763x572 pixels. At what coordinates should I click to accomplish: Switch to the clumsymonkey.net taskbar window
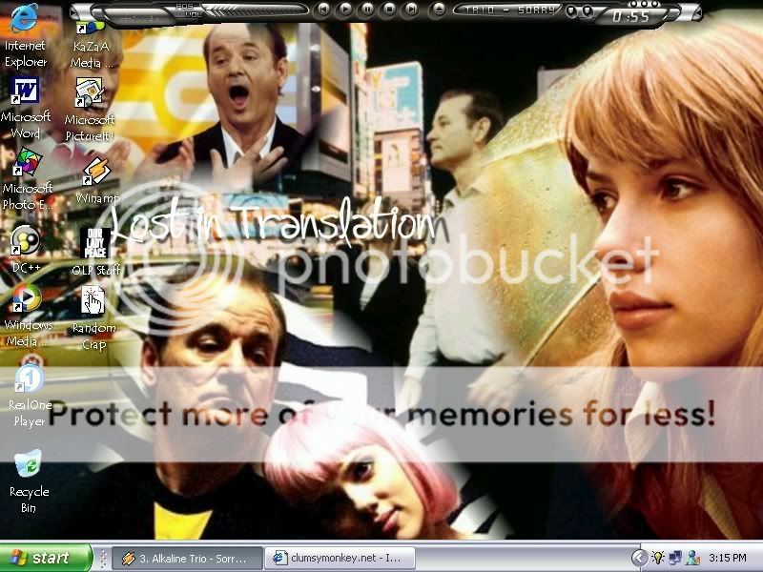(x=340, y=559)
